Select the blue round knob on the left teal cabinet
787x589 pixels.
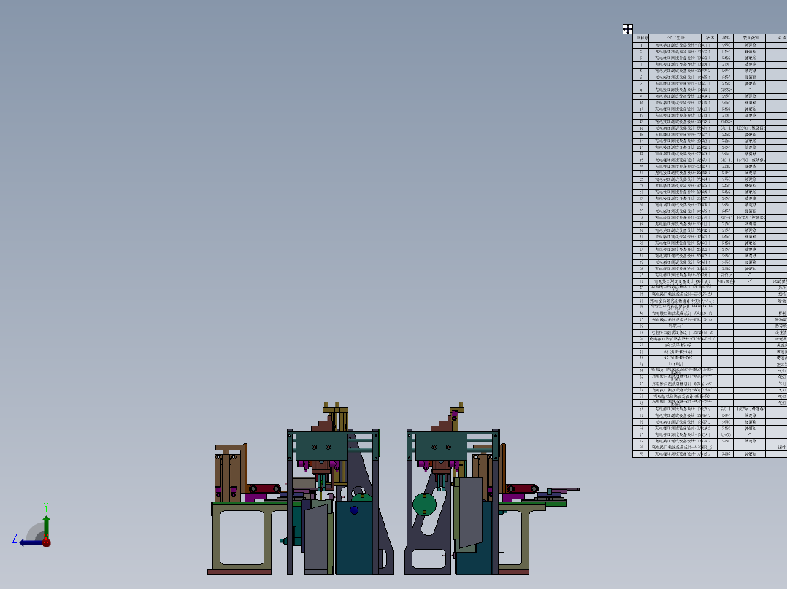(354, 510)
